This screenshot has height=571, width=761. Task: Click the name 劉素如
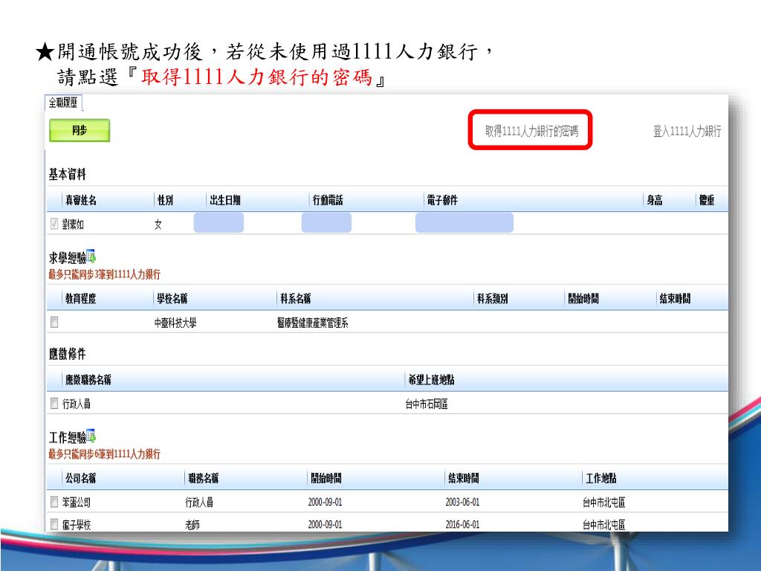pos(74,225)
